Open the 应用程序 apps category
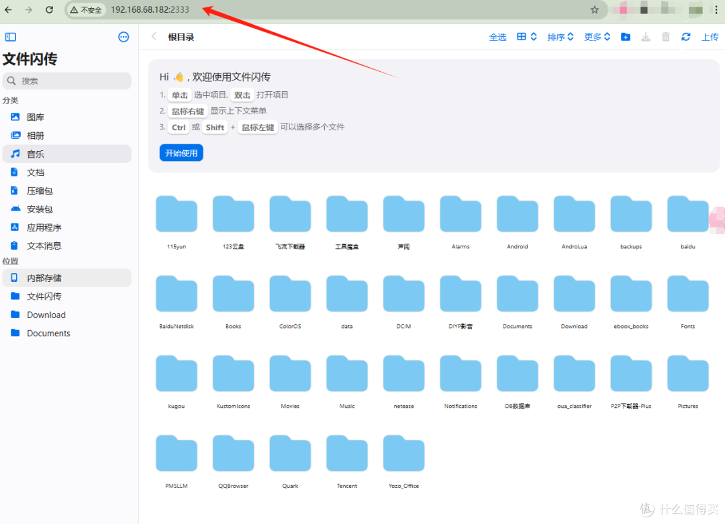Image resolution: width=725 pixels, height=524 pixels. coord(67,227)
